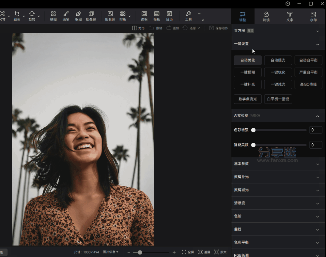Click the 高ISO降噪 button
This screenshot has width=326, height=257.
click(x=308, y=84)
